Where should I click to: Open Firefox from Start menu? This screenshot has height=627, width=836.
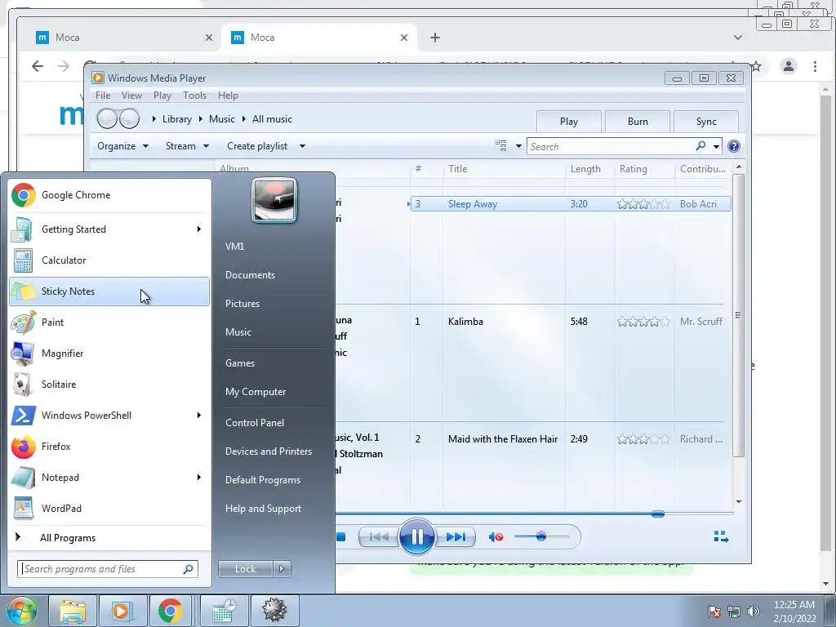[109, 447]
